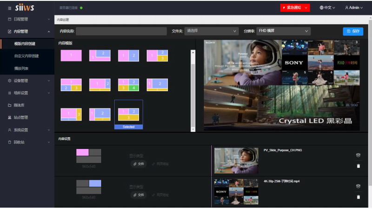Delete the PV_Slide_Purpose_CH.PNG content item
Screen dimensions: 372x209
(358, 166)
